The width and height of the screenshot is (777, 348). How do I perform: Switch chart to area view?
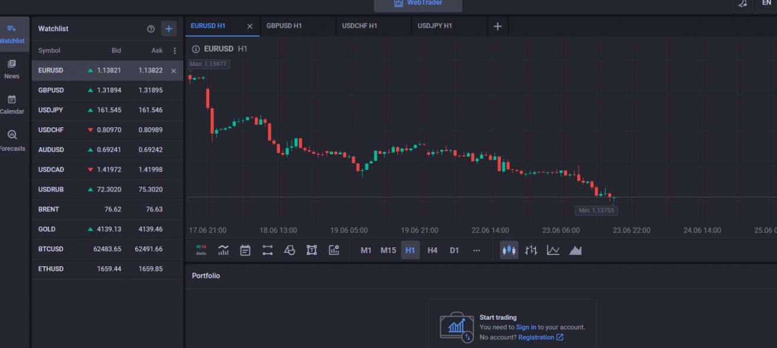[576, 250]
